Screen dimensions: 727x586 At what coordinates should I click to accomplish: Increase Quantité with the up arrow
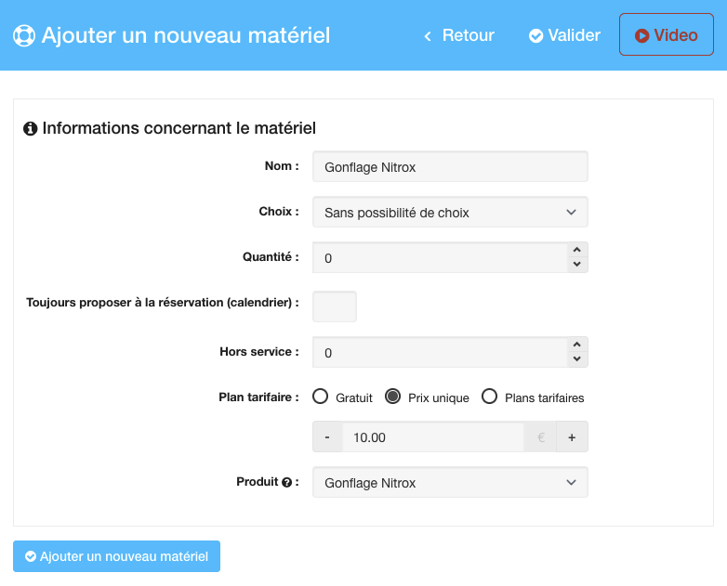[576, 251]
